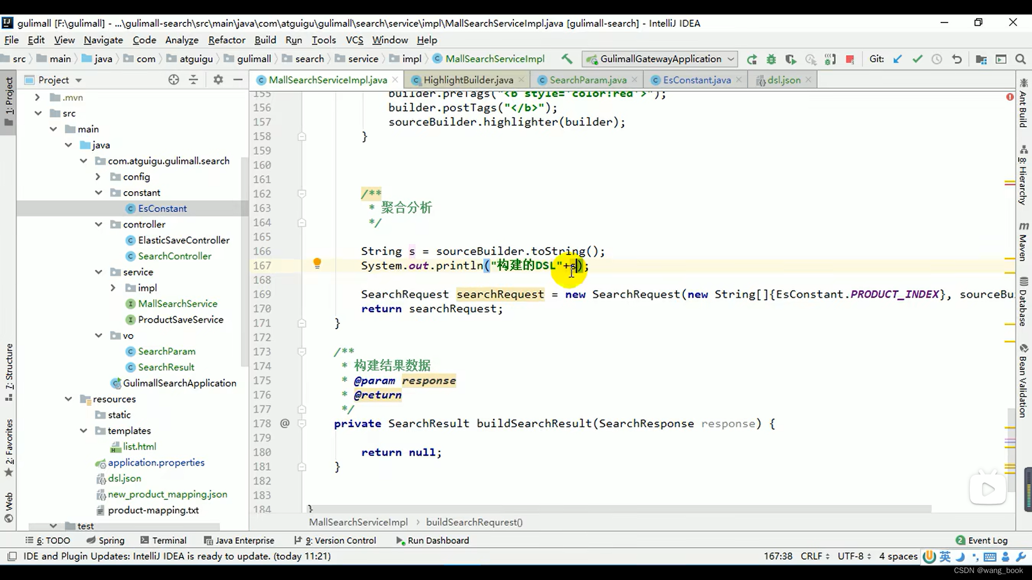Viewport: 1032px width, 580px height.
Task: Toggle the Favorites side tool button
Action: (9, 448)
